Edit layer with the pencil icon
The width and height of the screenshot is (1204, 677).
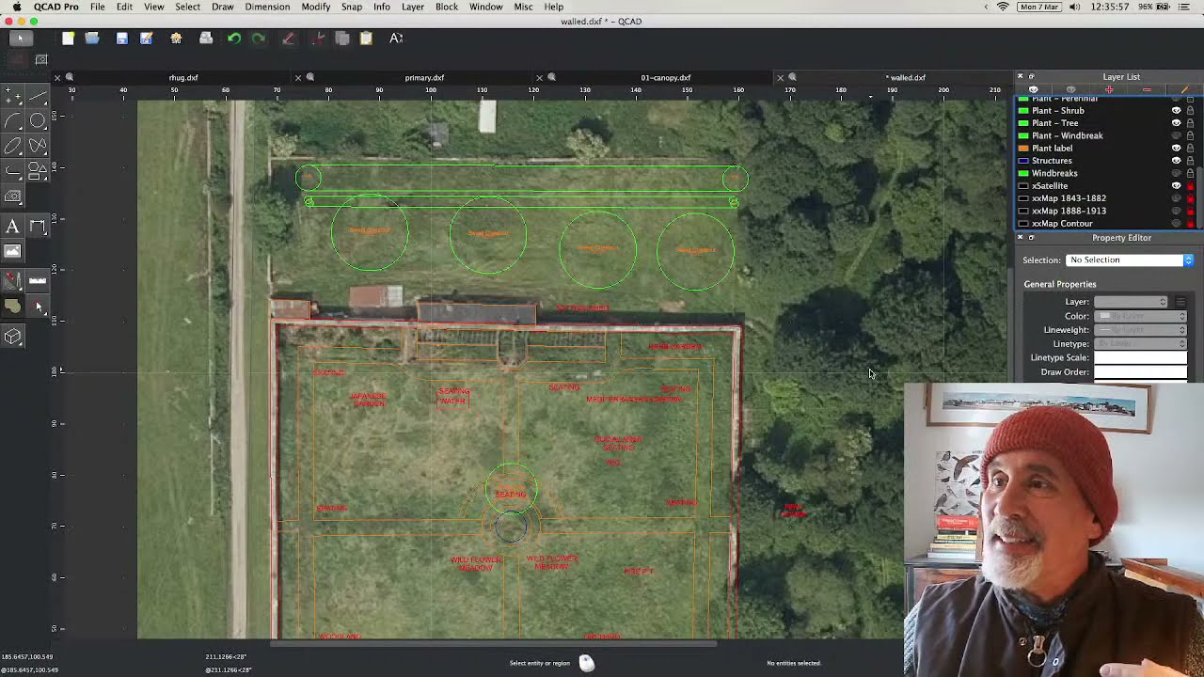1184,89
